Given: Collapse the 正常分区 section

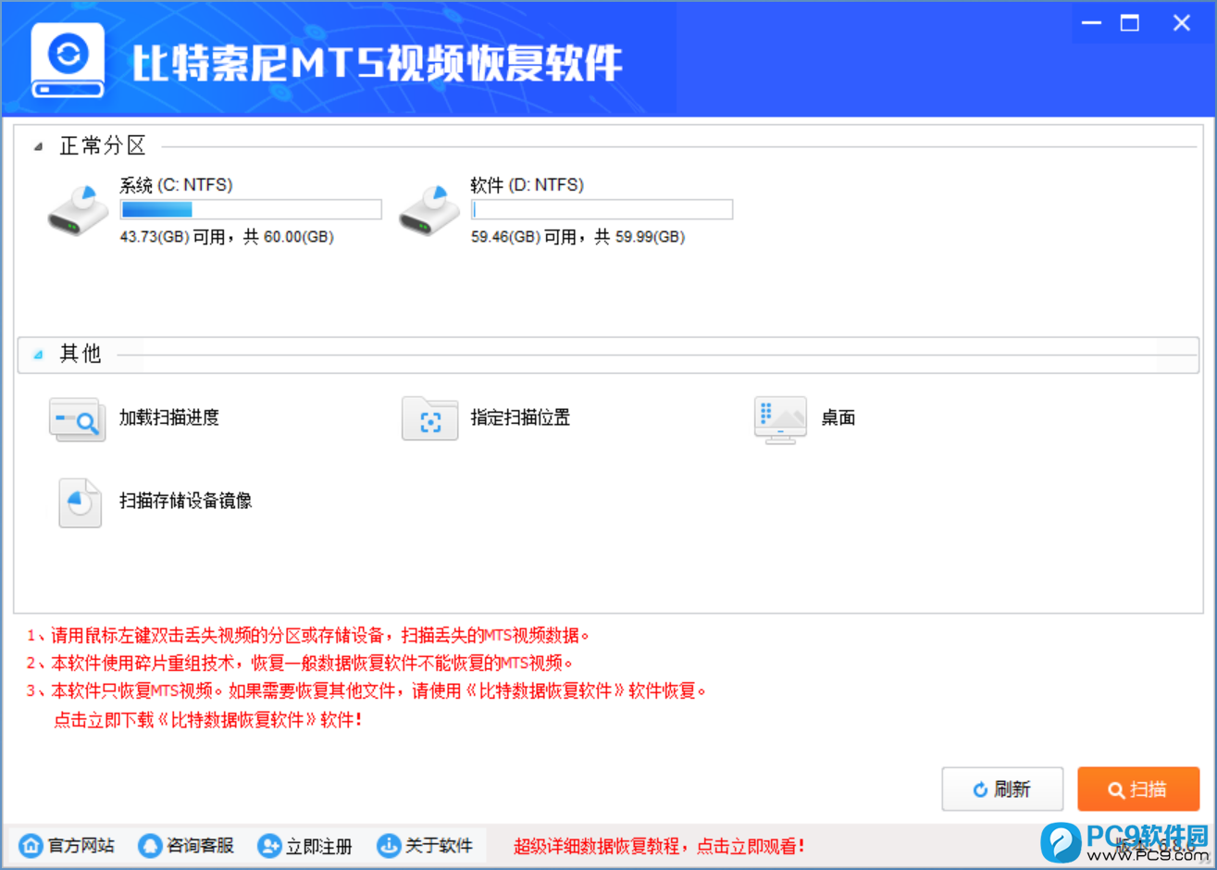Looking at the screenshot, I should (38, 146).
